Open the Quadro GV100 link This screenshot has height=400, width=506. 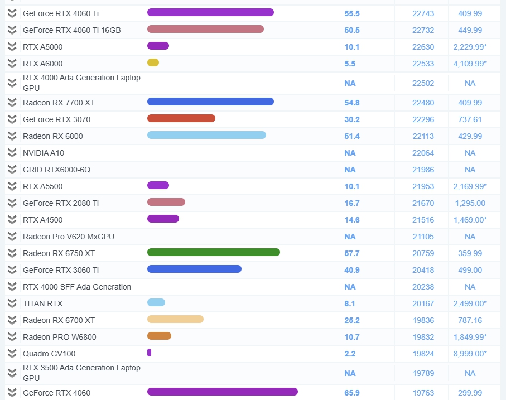point(49,354)
